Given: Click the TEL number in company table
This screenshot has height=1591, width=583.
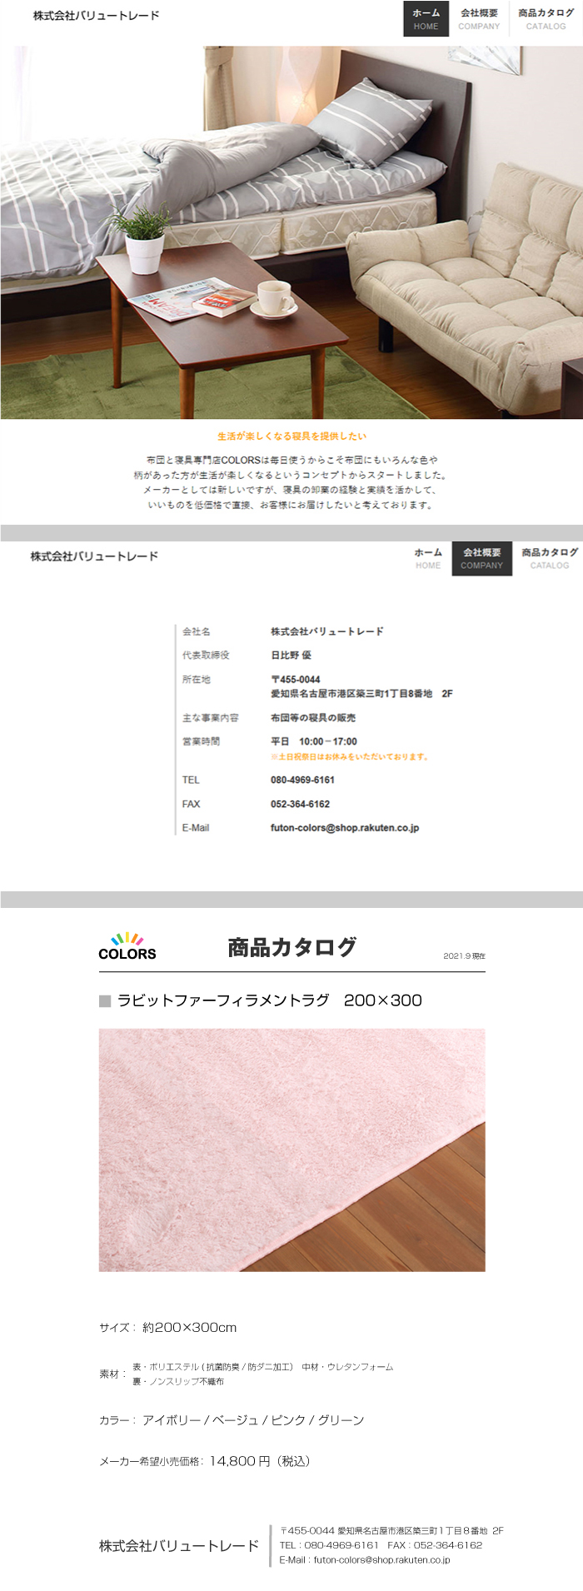Looking at the screenshot, I should pyautogui.click(x=302, y=780).
